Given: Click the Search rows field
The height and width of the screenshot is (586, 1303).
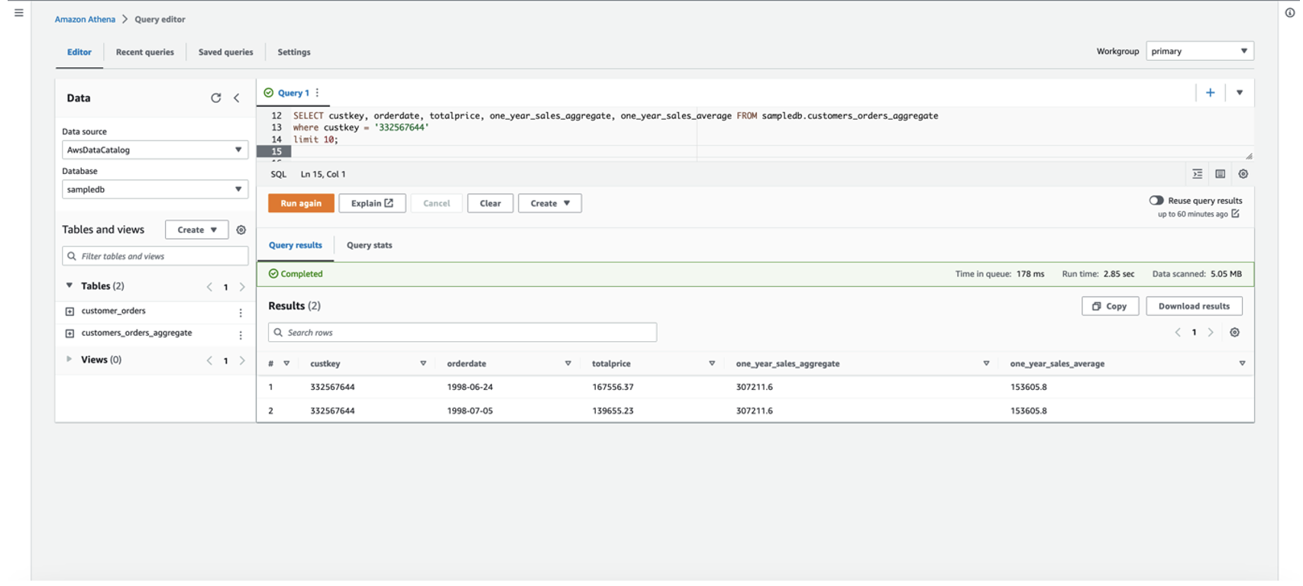Looking at the screenshot, I should 462,333.
